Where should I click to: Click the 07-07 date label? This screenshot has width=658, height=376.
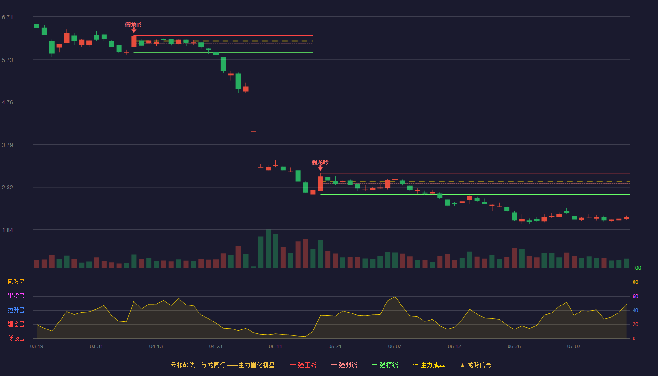point(574,346)
